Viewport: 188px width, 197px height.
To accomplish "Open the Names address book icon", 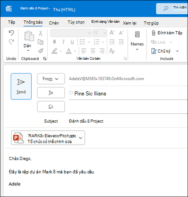I will click(137, 34).
